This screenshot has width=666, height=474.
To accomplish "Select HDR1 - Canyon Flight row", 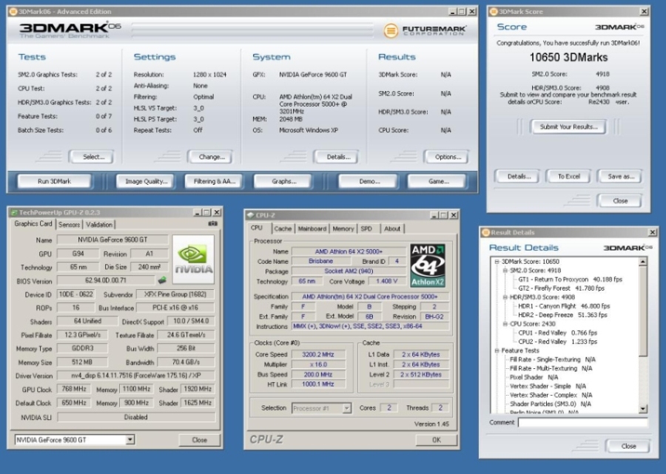I will 564,306.
